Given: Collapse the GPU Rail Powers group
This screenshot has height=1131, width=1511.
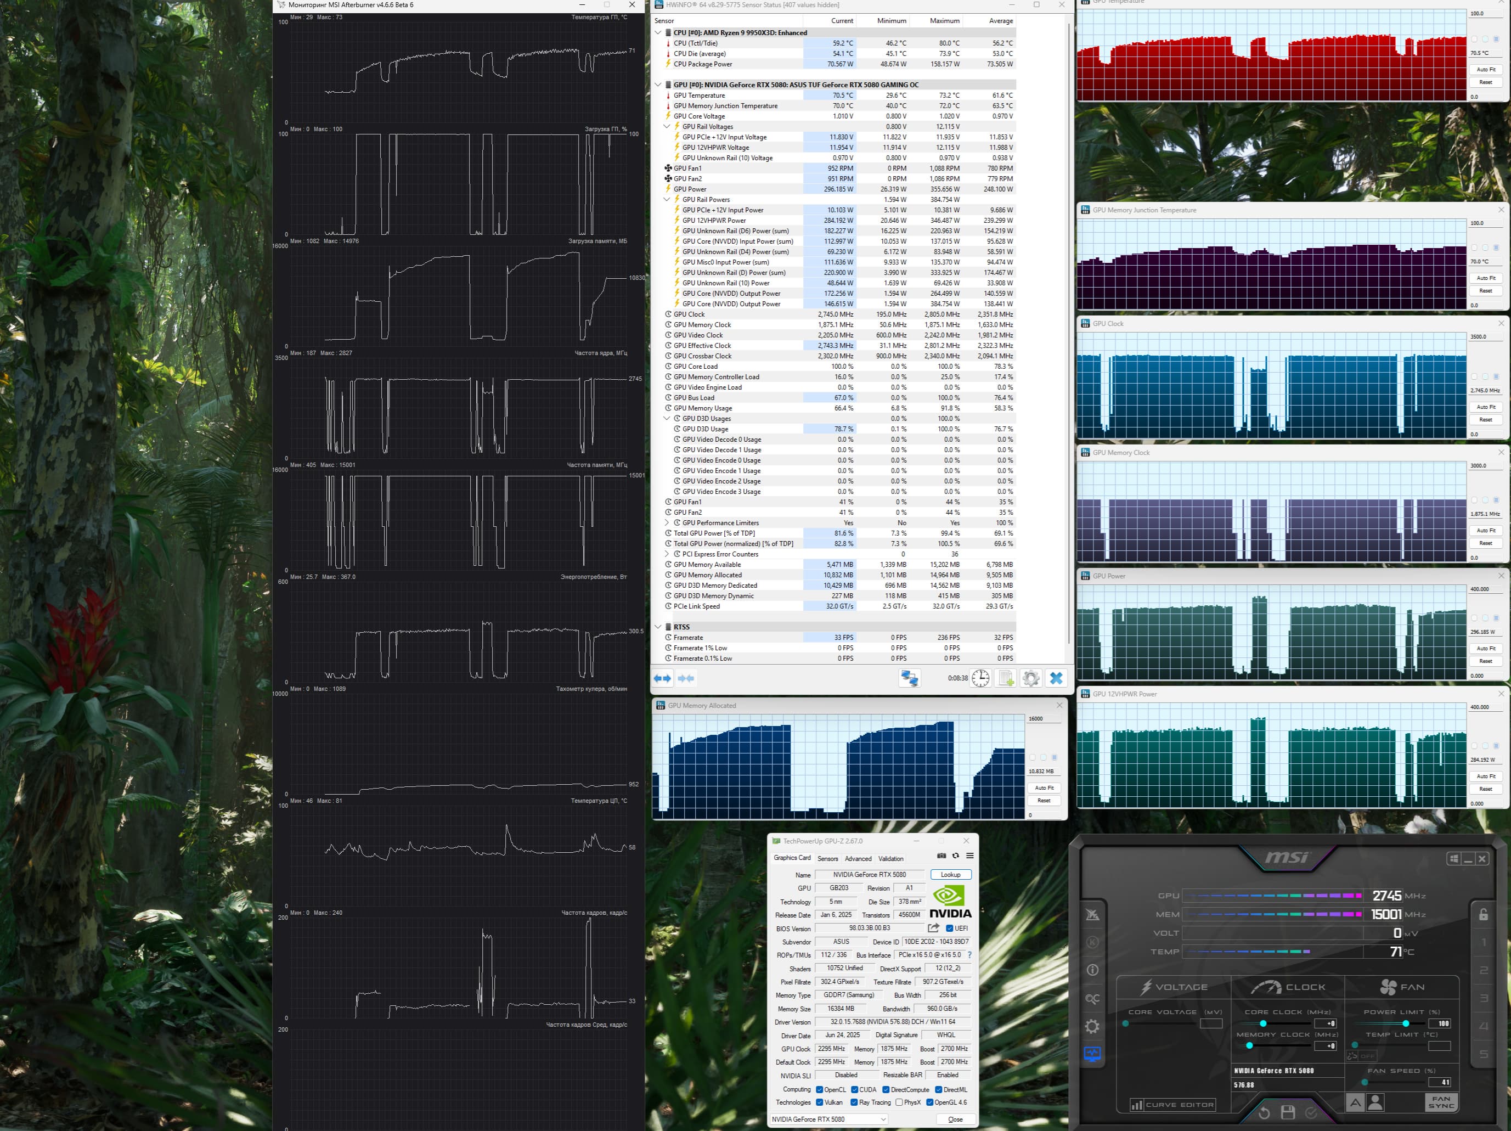Looking at the screenshot, I should (x=667, y=200).
